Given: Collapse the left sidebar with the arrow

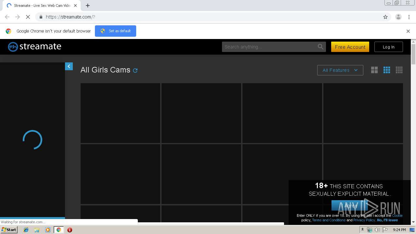Looking at the screenshot, I should point(69,66).
